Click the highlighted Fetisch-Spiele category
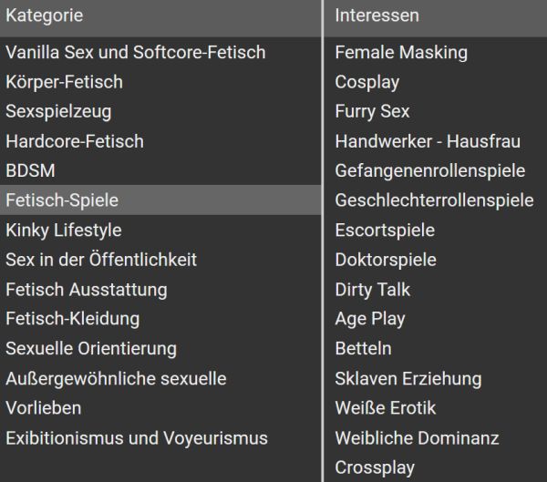 (62, 200)
